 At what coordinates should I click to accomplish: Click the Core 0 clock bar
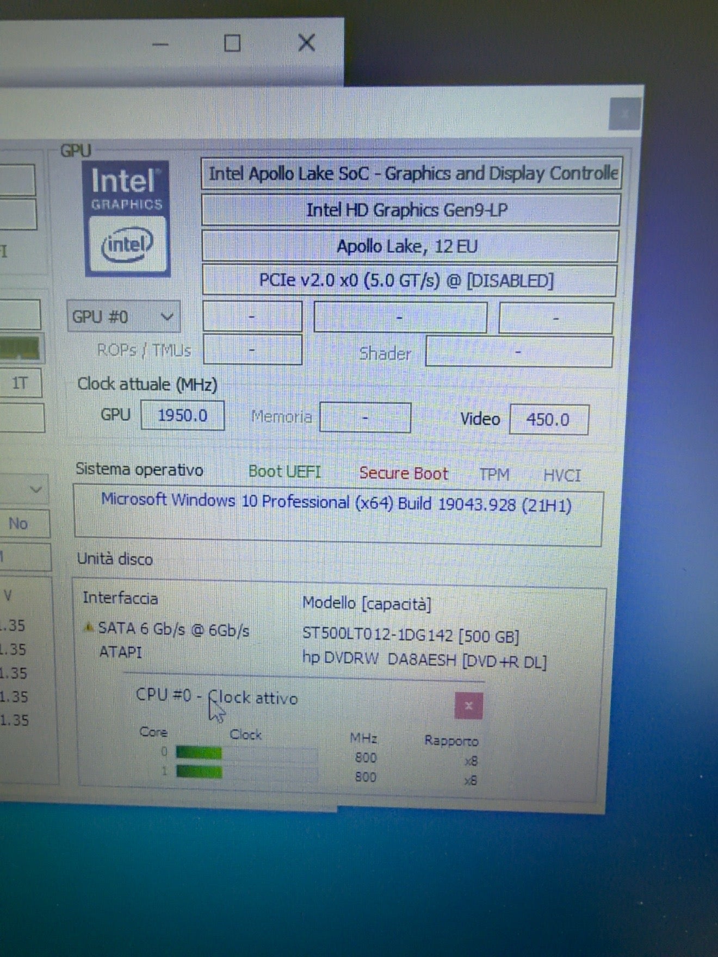coord(246,754)
